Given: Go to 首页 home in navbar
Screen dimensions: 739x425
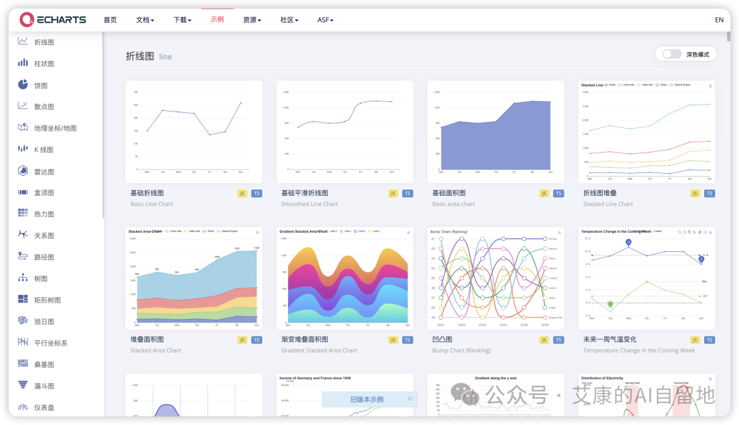Looking at the screenshot, I should point(109,20).
